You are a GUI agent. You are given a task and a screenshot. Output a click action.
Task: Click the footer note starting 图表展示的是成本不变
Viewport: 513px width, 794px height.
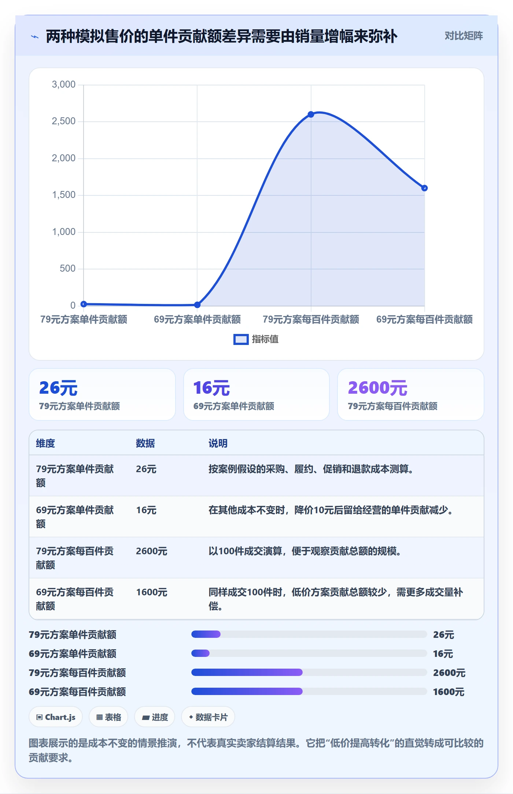coord(256,750)
